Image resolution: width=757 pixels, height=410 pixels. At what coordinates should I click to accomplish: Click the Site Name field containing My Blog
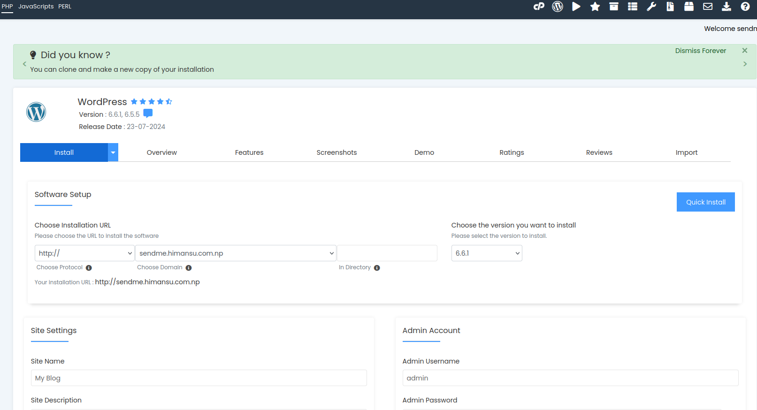coord(199,378)
